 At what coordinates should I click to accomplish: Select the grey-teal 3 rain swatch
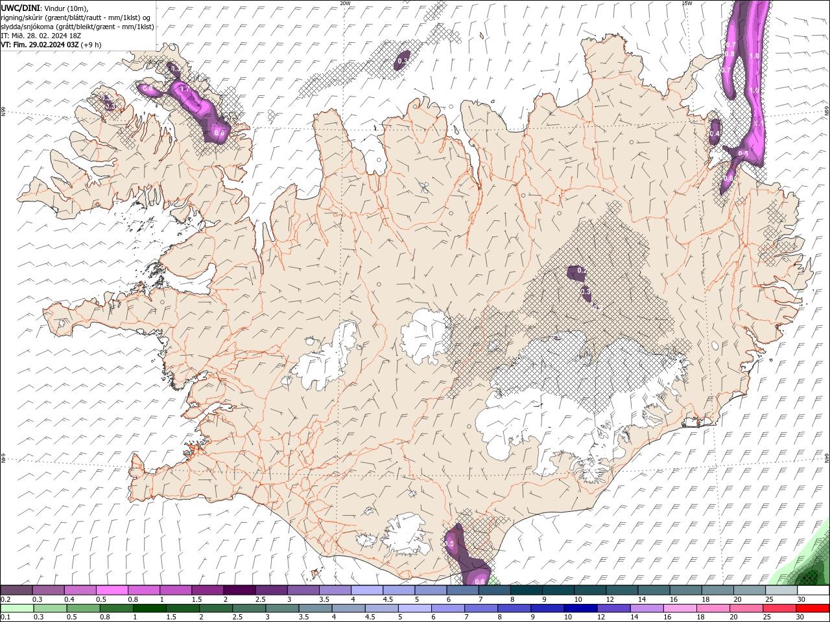pos(283,608)
